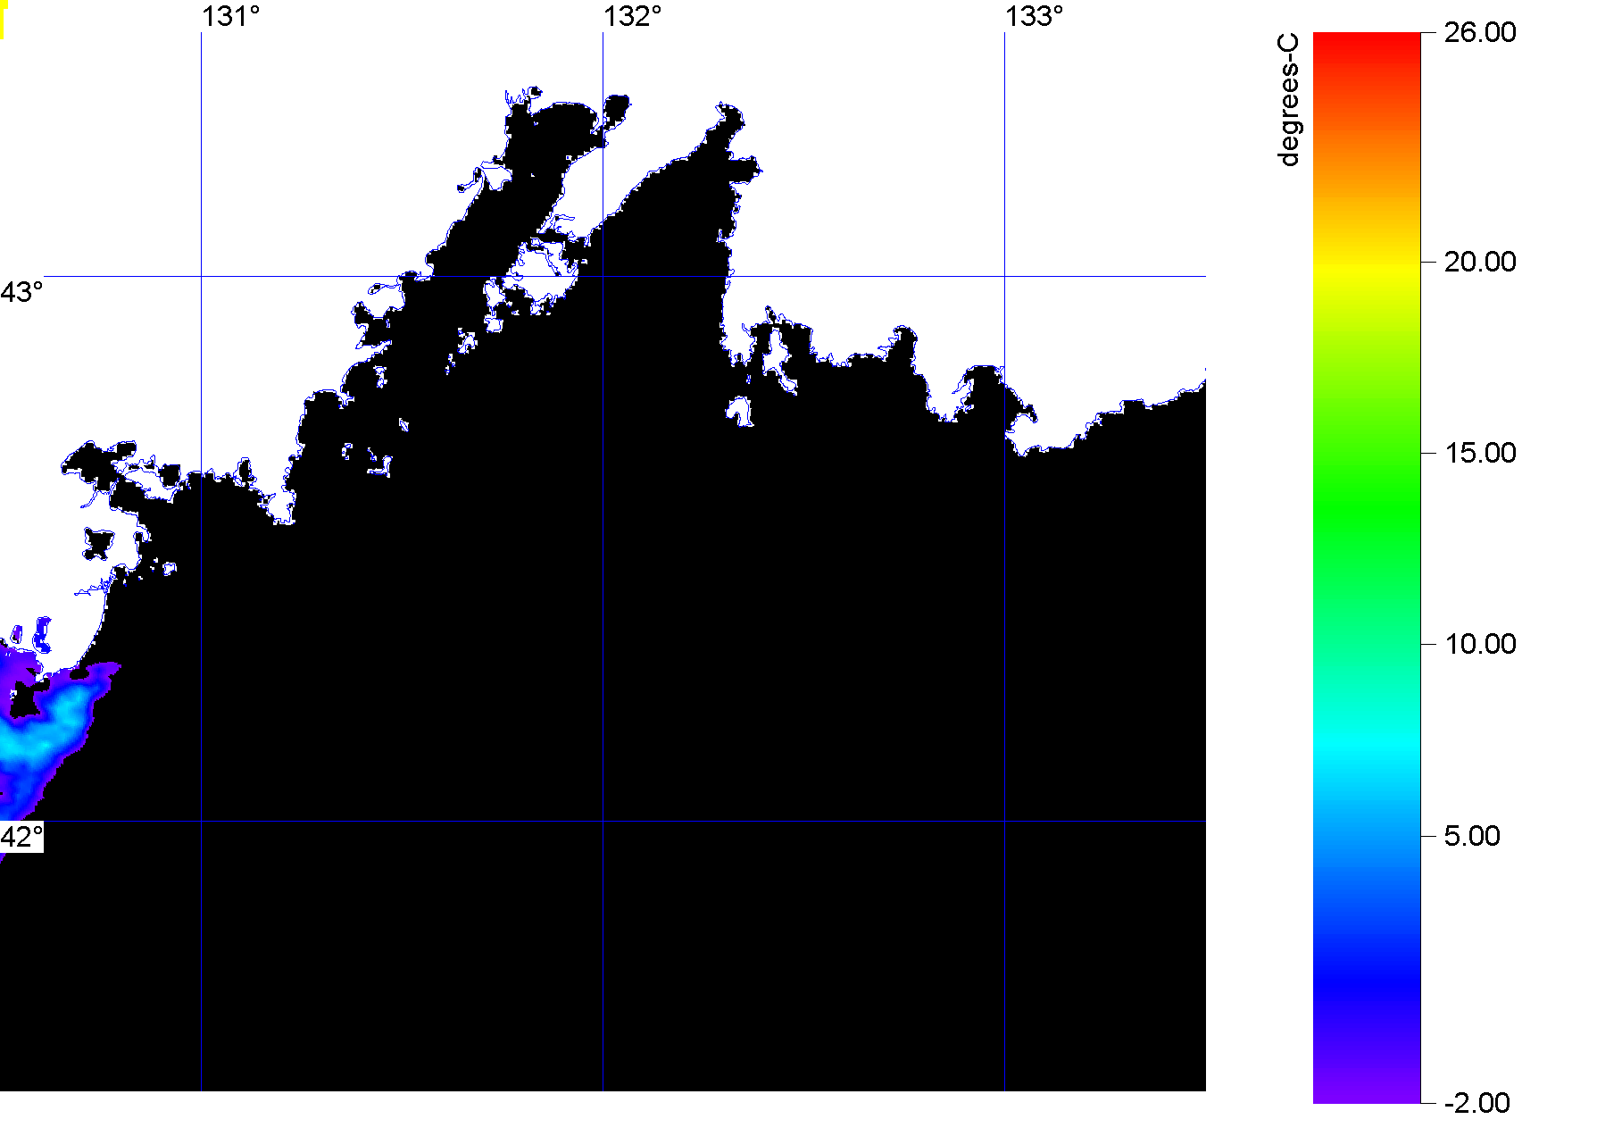Viewport: 1597px width, 1136px height.
Task: Click the 5.00 colorbar value
Action: 1472,836
